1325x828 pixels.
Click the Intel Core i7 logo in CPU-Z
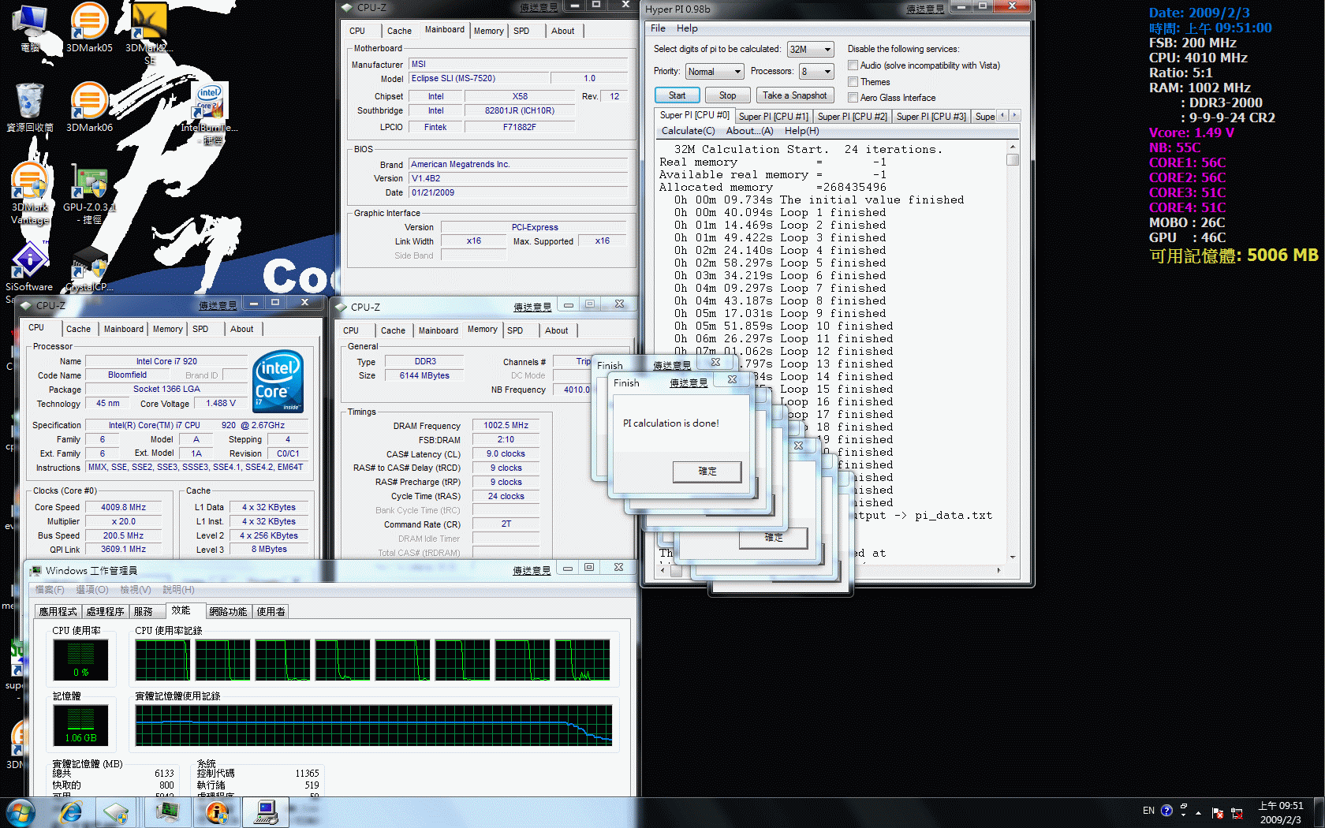(x=278, y=382)
